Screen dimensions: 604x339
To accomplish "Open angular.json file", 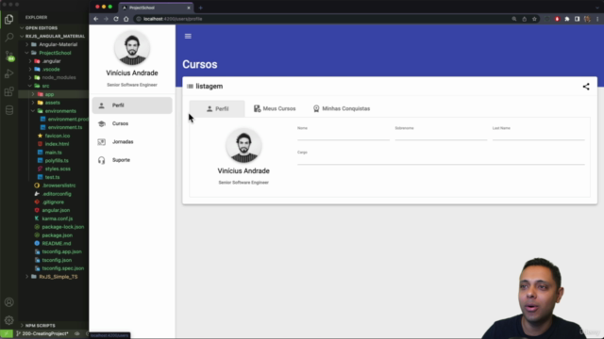I will tap(56, 210).
